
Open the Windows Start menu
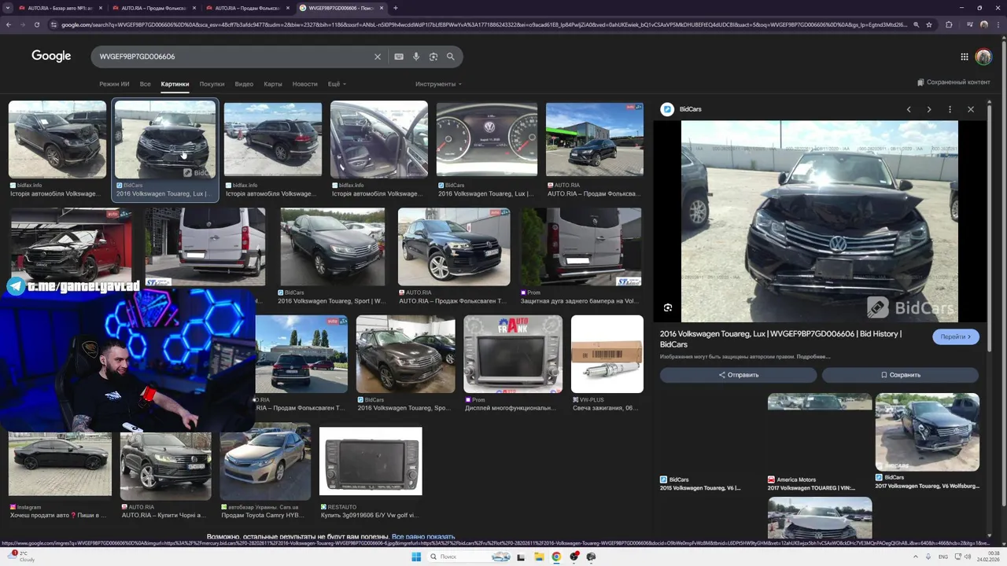416,557
